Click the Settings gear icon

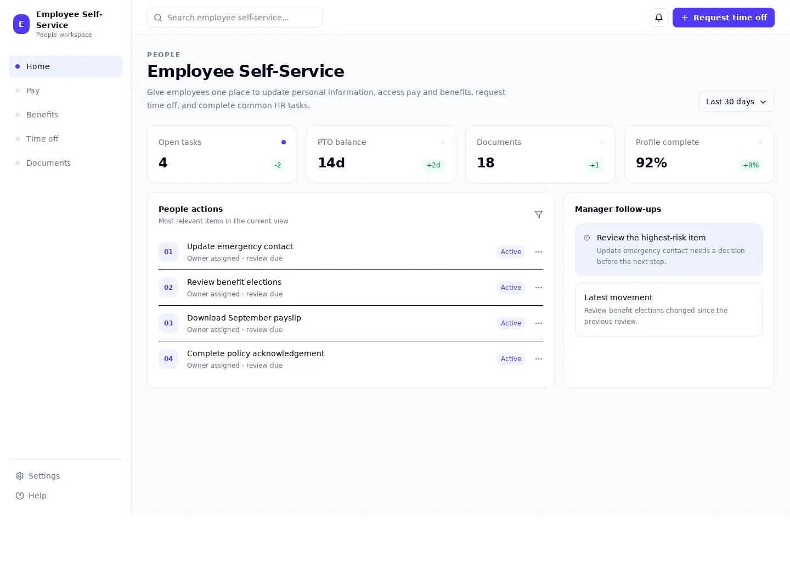tap(20, 476)
